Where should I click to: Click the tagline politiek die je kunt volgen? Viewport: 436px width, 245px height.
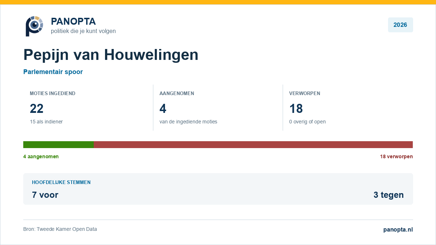83,31
